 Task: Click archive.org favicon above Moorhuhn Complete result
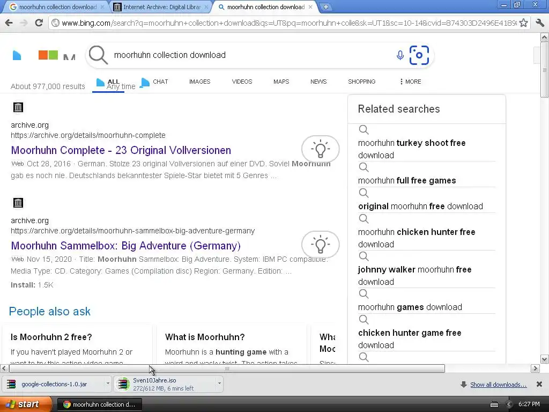[18, 107]
